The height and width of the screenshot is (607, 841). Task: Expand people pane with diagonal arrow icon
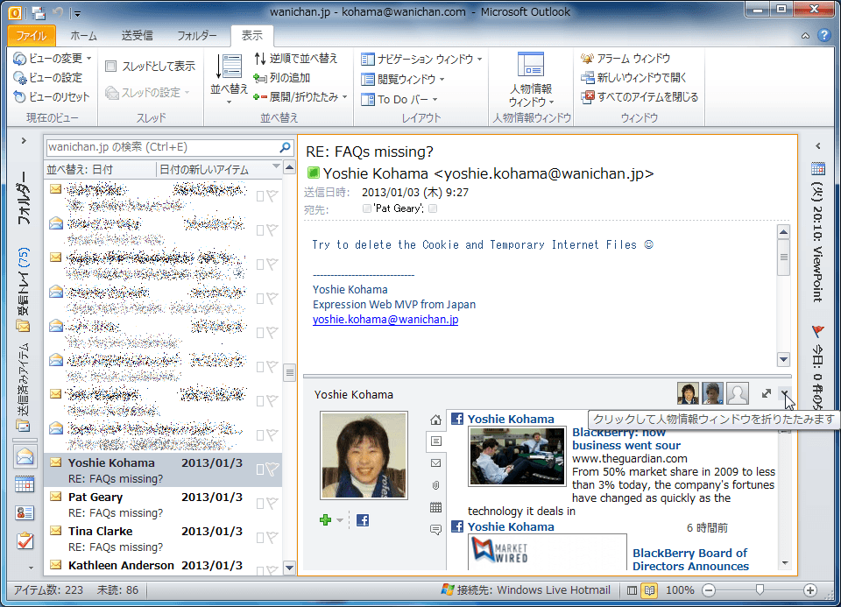(x=767, y=393)
